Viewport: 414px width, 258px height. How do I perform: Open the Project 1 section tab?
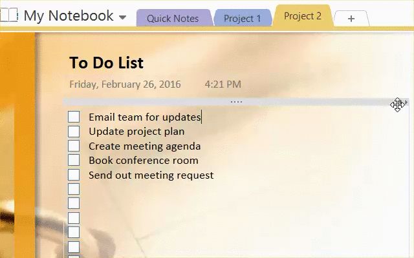pos(242,18)
